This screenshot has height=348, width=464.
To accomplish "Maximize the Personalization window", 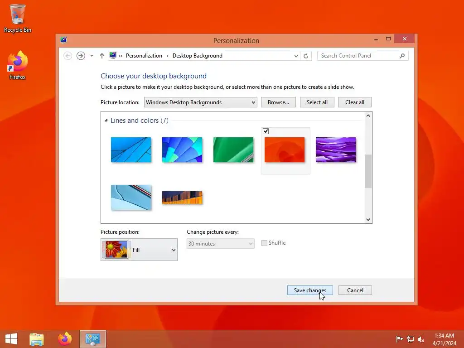I will (388, 39).
